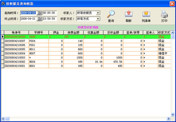Click the 收款方式 column header

[x=164, y=33]
